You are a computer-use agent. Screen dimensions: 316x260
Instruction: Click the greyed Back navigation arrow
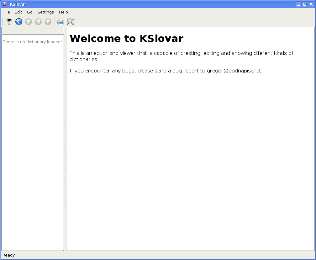pyautogui.click(x=29, y=22)
